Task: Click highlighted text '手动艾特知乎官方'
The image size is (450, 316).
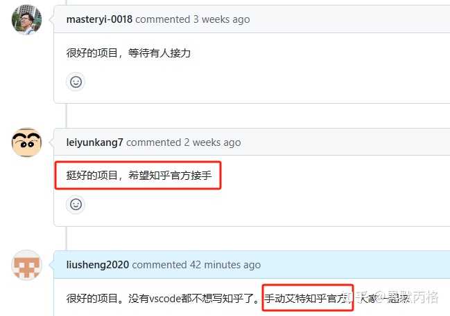Action: click(x=306, y=298)
